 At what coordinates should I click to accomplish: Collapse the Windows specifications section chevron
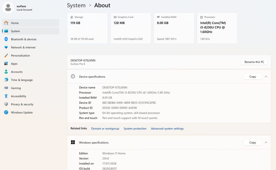coord(266,142)
